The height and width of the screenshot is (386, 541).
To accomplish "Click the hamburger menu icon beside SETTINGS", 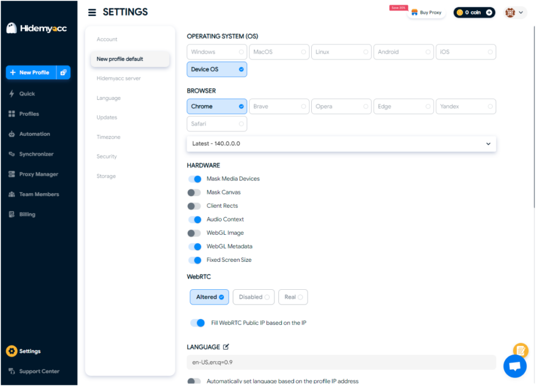I will (x=92, y=13).
